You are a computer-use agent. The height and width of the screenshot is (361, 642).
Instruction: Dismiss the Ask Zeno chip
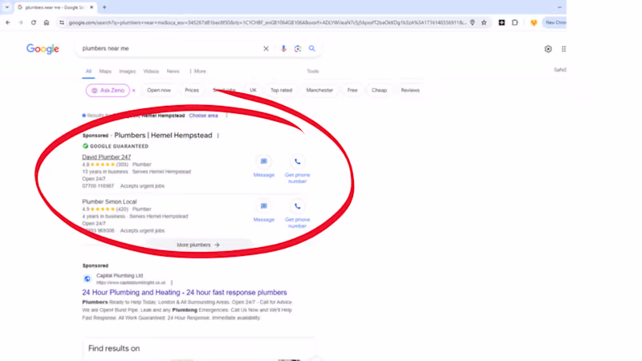pos(134,91)
